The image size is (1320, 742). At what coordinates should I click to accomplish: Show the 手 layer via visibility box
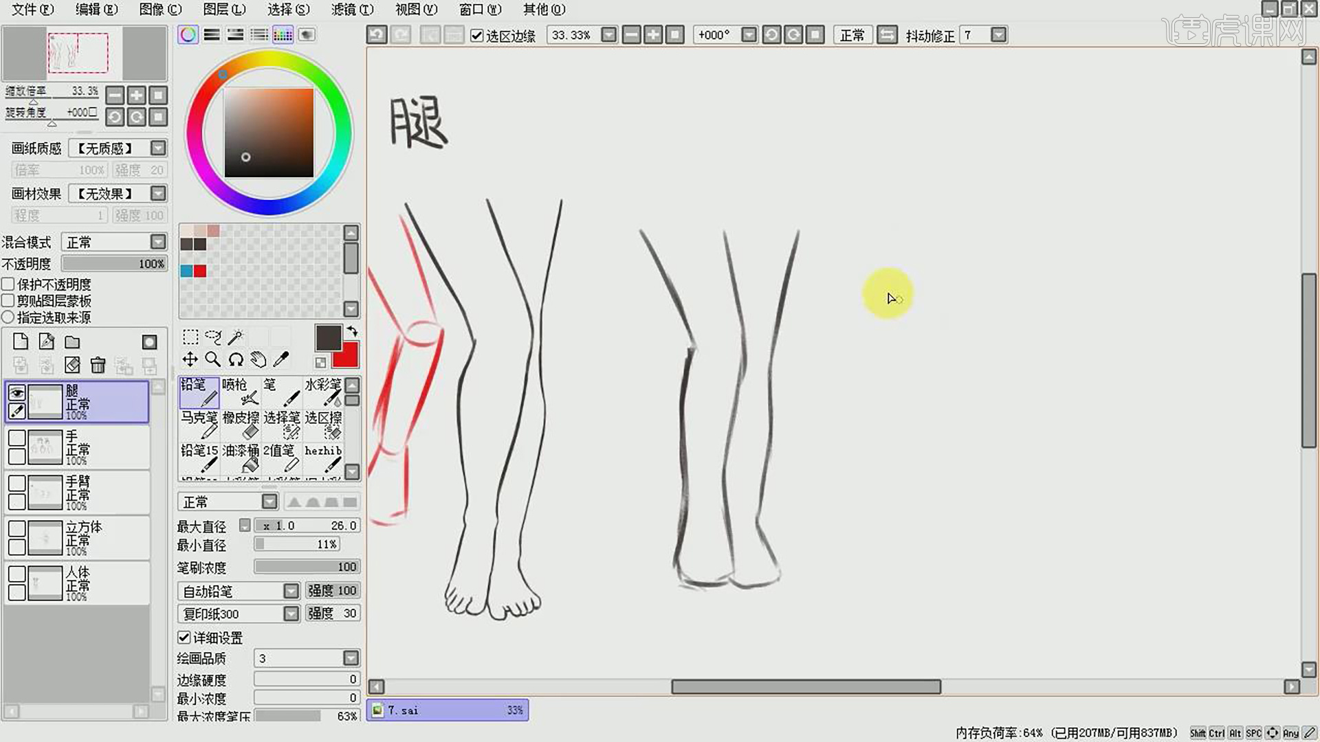(16, 438)
